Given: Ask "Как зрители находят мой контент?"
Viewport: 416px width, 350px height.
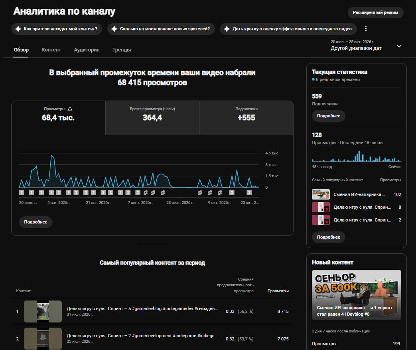Looking at the screenshot, I should tap(57, 29).
